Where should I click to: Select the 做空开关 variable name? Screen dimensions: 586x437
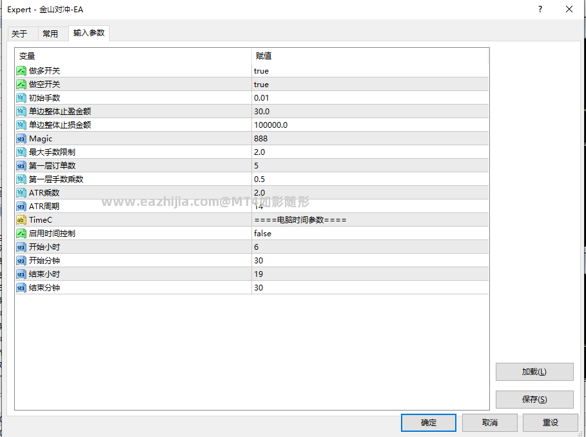tap(44, 84)
